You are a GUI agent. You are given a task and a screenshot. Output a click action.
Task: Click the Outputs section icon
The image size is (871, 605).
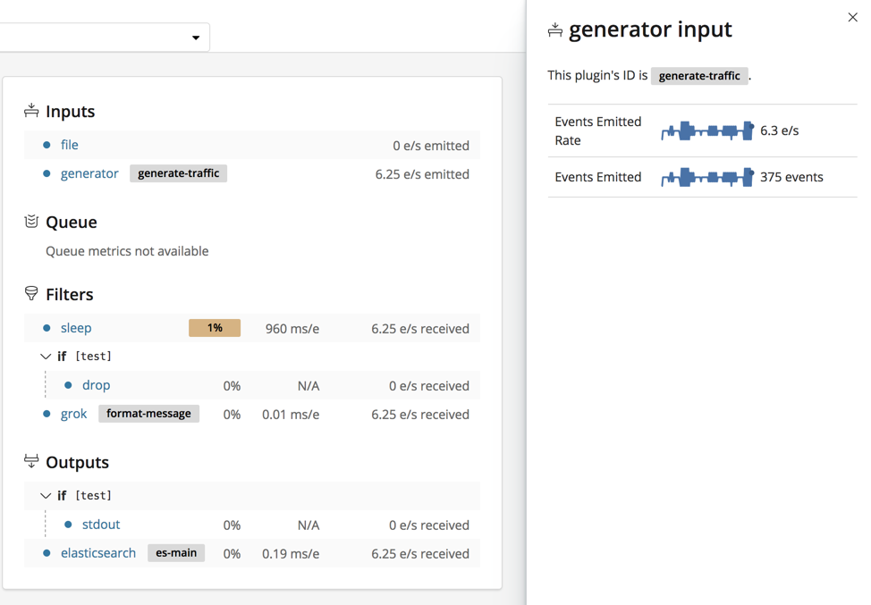pyautogui.click(x=30, y=462)
